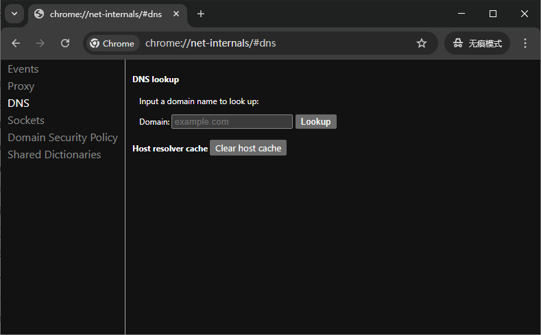Reload the current page
The image size is (541, 335).
[65, 43]
